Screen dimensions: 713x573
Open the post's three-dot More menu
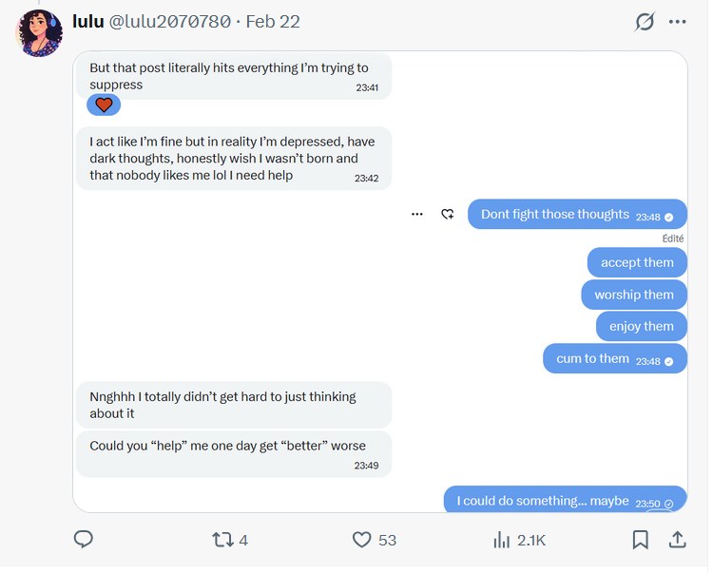677,22
